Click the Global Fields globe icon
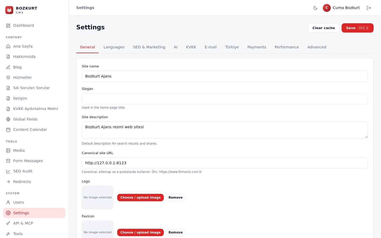381x238 pixels. click(8, 119)
